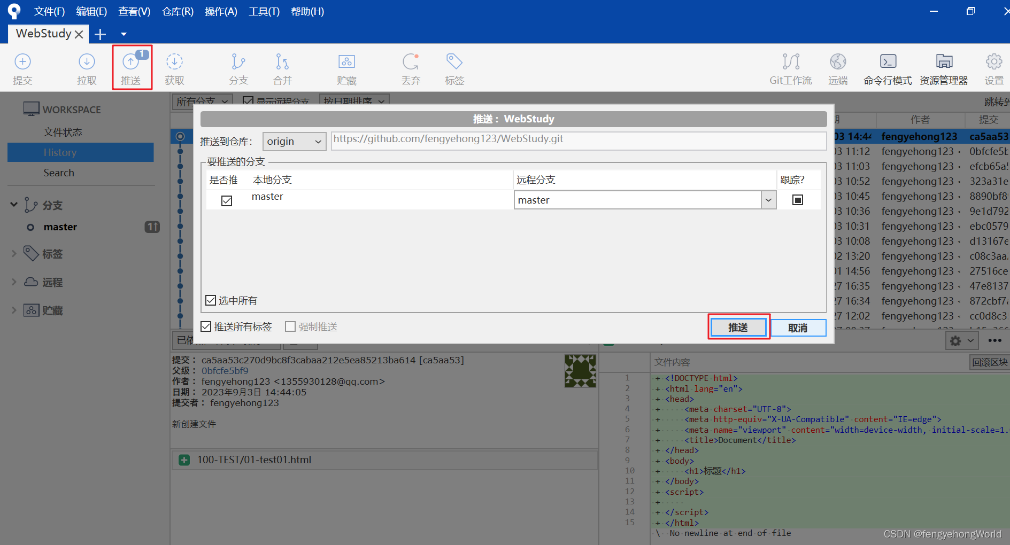
Task: Click the three-dots more options icon
Action: click(x=995, y=340)
